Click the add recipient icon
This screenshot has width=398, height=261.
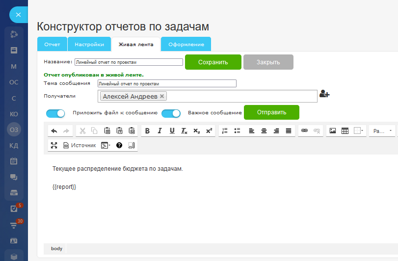click(x=324, y=94)
